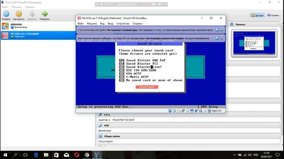Select C-Media AC97 sound option

(134, 77)
